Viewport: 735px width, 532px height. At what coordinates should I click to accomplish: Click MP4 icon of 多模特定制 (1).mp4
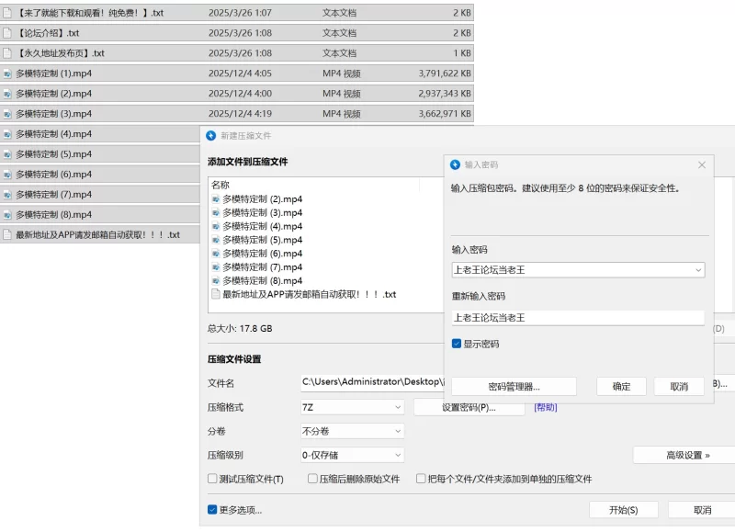pos(7,74)
